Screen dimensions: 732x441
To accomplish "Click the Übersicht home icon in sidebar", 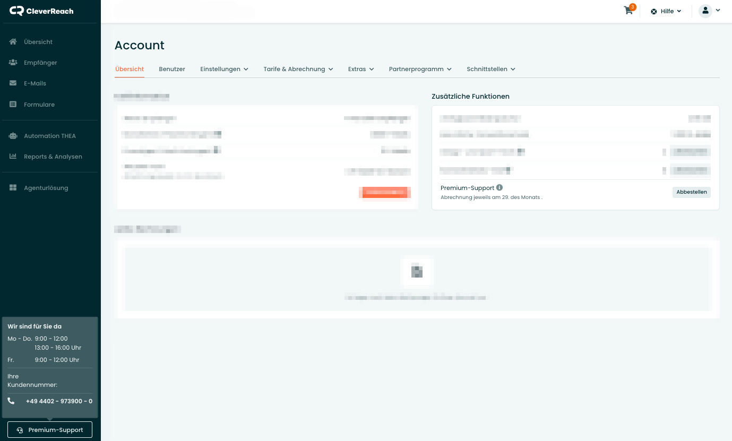I will coord(13,41).
